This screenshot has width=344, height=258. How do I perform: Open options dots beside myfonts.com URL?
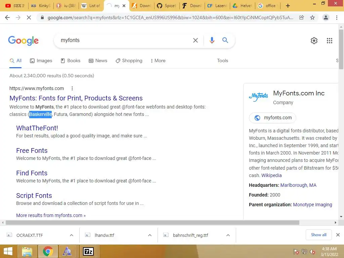click(x=72, y=88)
